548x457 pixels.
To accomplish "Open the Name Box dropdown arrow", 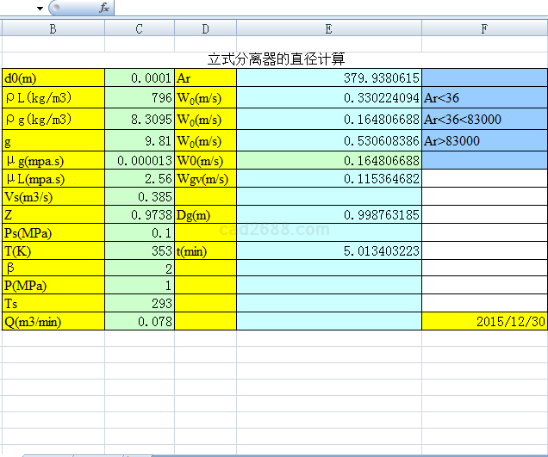I will click(40, 8).
